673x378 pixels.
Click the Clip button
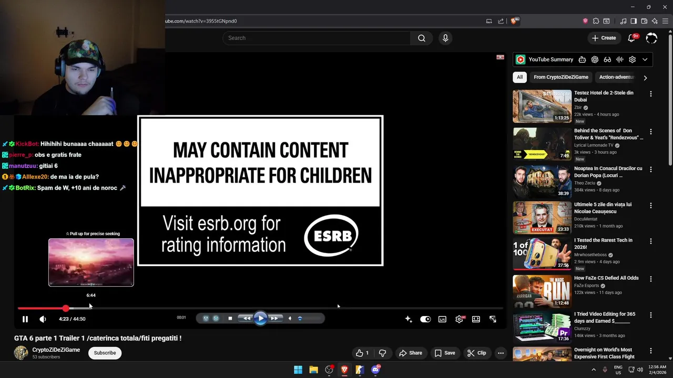pyautogui.click(x=477, y=353)
